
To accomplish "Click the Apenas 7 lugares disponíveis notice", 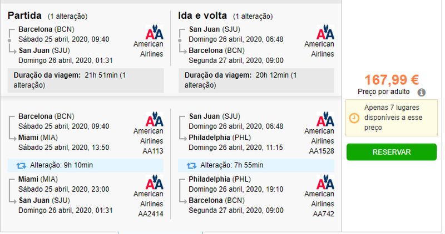I will pyautogui.click(x=392, y=118).
